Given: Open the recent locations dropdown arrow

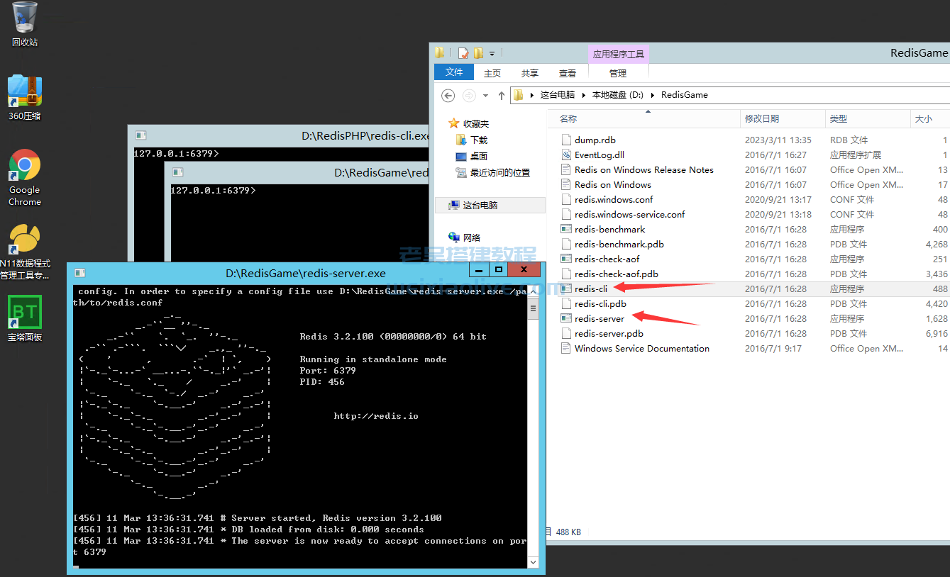Looking at the screenshot, I should (485, 95).
